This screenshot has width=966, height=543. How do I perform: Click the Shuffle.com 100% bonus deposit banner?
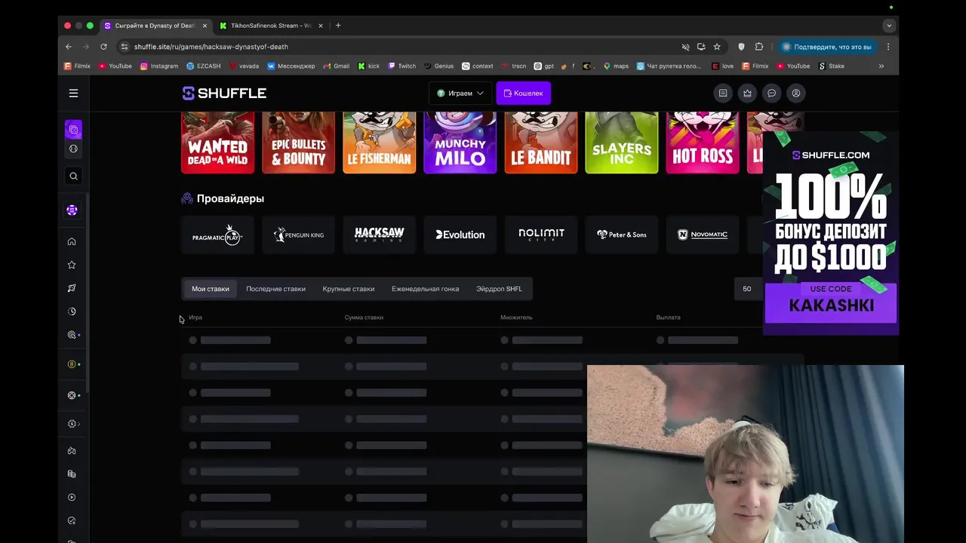(830, 233)
